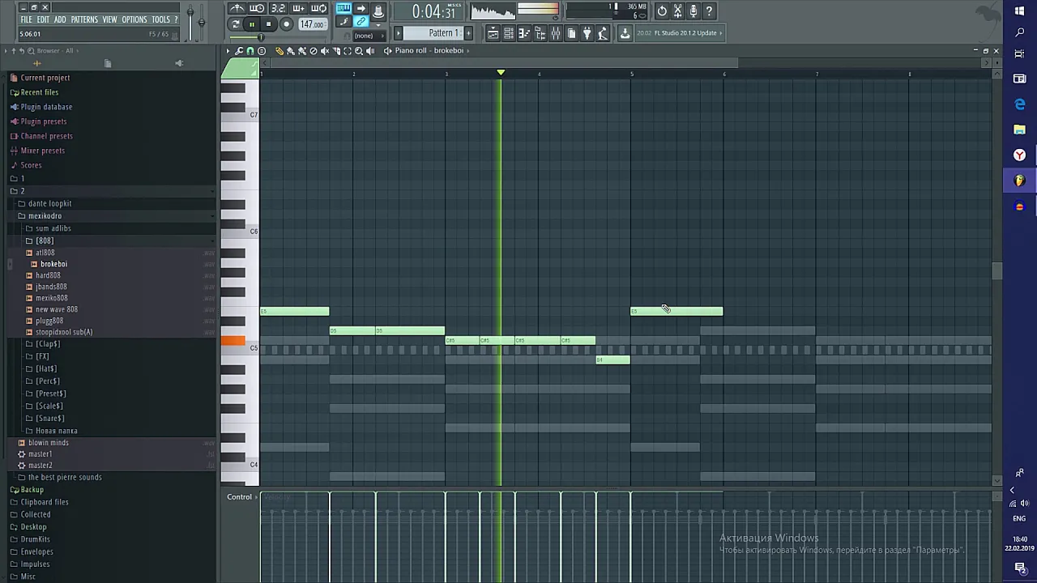
Task: Stop playback with the stop button
Action: point(268,24)
